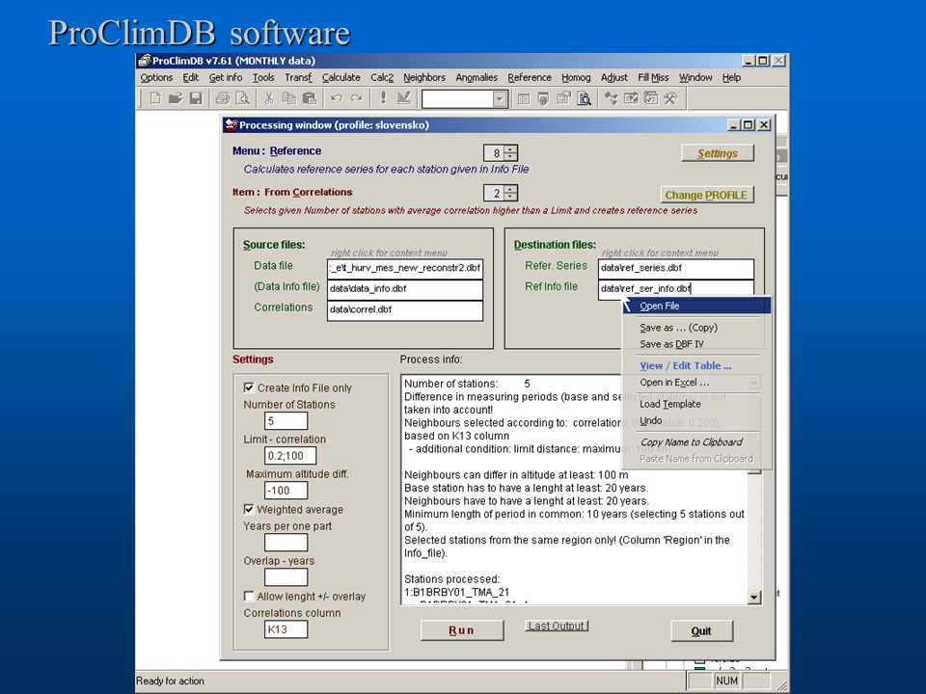
Task: Click the checklist table toolbar icon
Action: coord(651,98)
